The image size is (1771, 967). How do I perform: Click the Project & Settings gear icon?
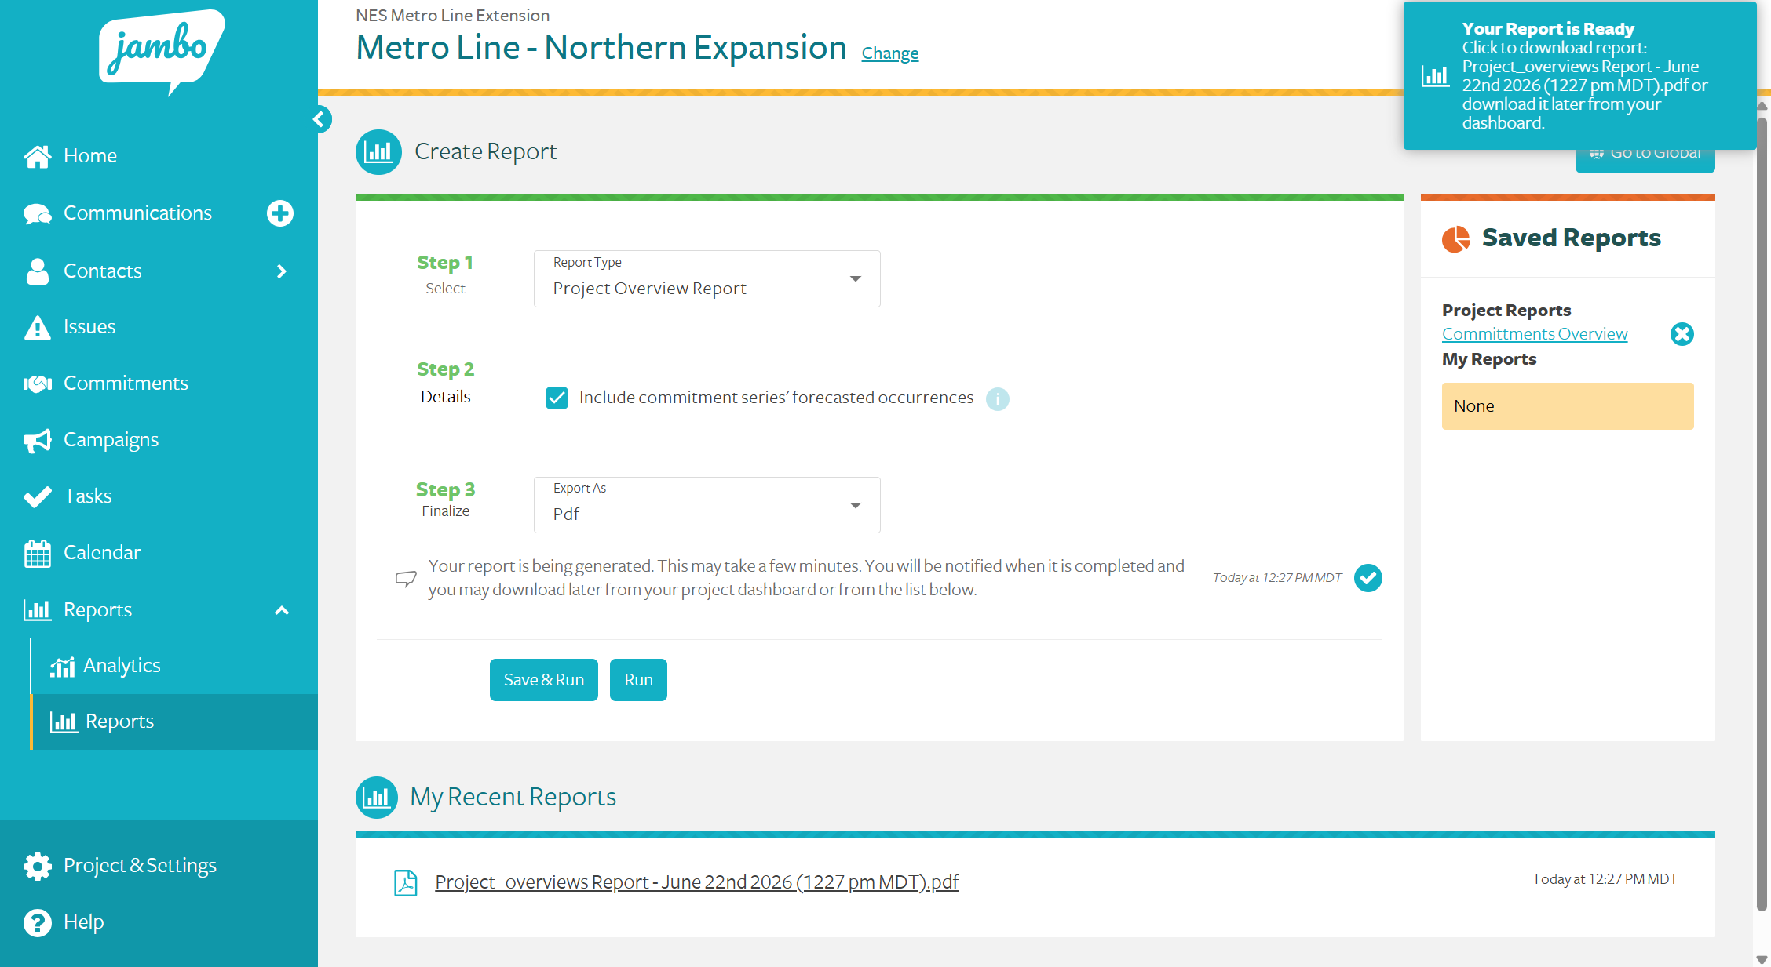point(38,866)
